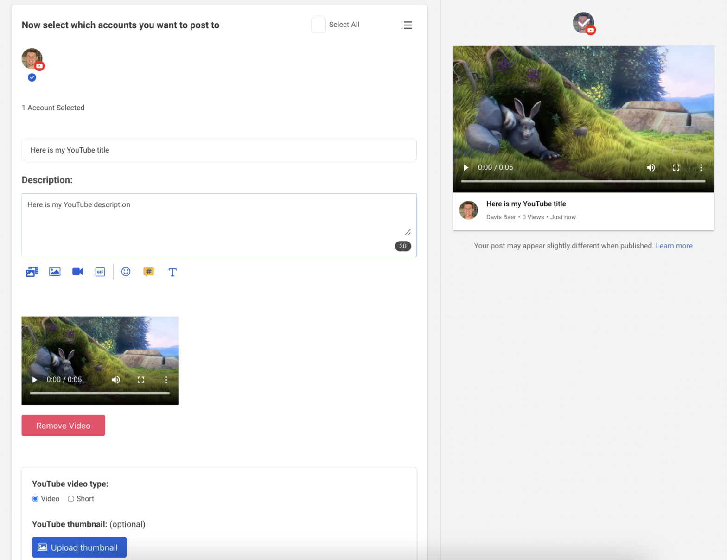Click Davis Baer profile picture in preview
Image resolution: width=727 pixels, height=560 pixels.
point(468,210)
